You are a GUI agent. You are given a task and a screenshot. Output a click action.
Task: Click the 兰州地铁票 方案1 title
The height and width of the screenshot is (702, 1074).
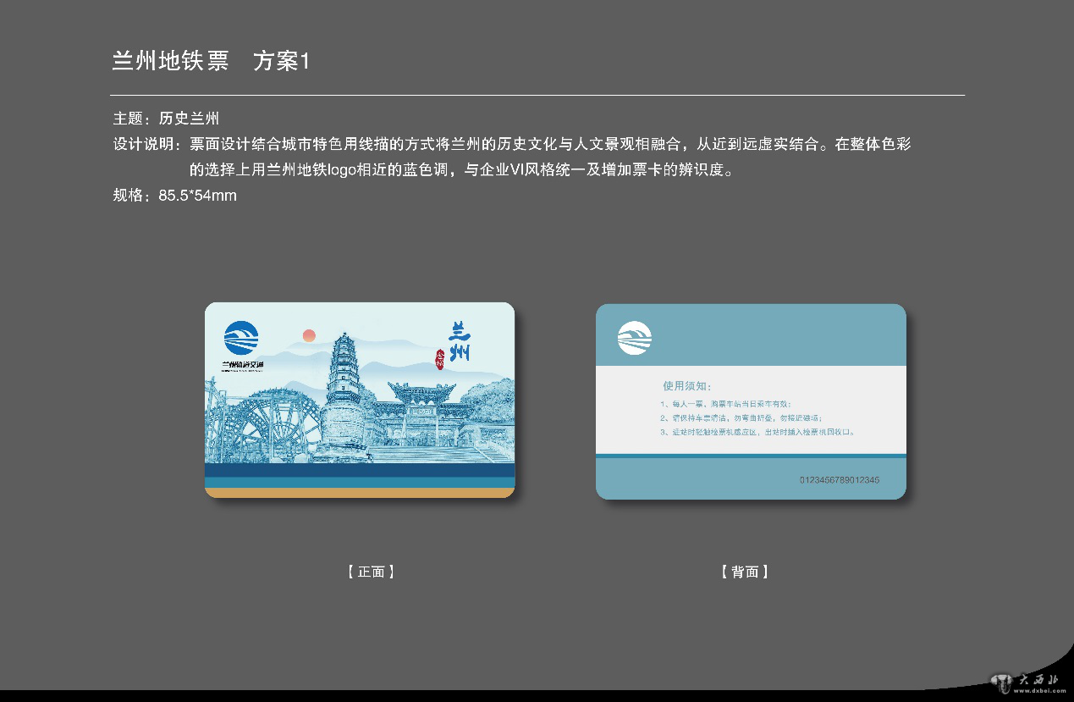pos(212,61)
